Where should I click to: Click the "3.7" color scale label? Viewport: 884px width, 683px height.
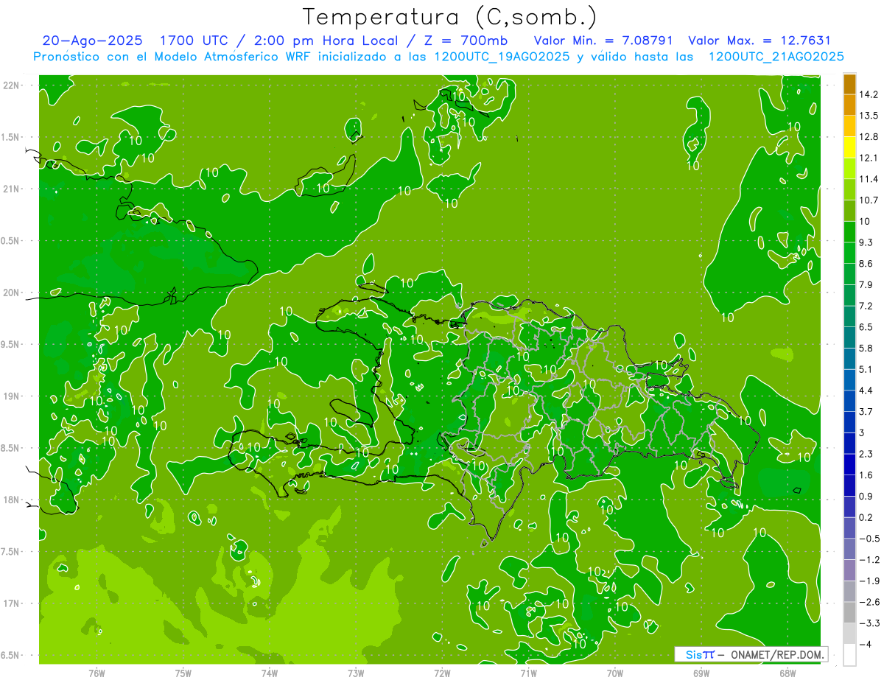pyautogui.click(x=866, y=412)
